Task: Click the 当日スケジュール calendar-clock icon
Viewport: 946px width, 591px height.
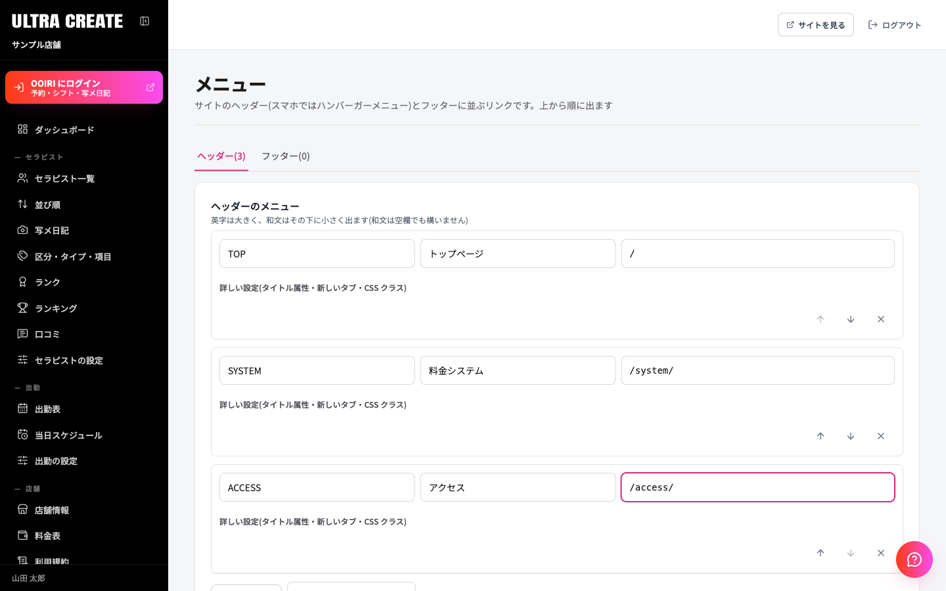Action: pos(23,435)
